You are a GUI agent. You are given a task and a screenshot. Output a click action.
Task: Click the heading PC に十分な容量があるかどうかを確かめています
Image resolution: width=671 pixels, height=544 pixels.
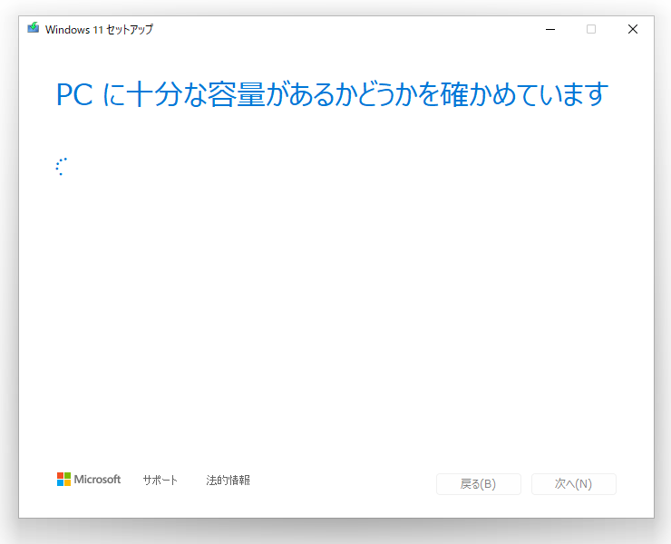[x=332, y=94]
